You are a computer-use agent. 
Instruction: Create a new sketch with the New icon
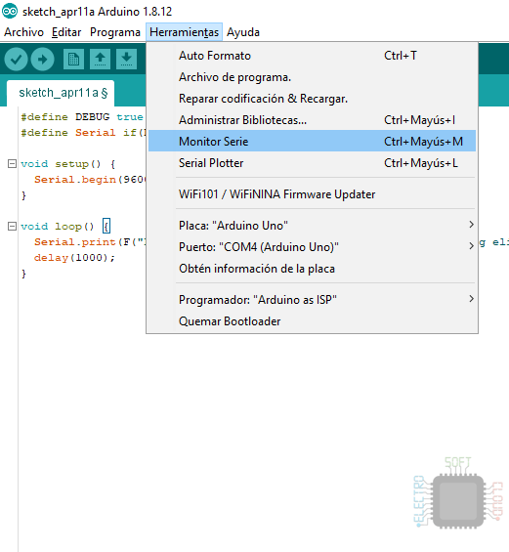click(x=73, y=60)
